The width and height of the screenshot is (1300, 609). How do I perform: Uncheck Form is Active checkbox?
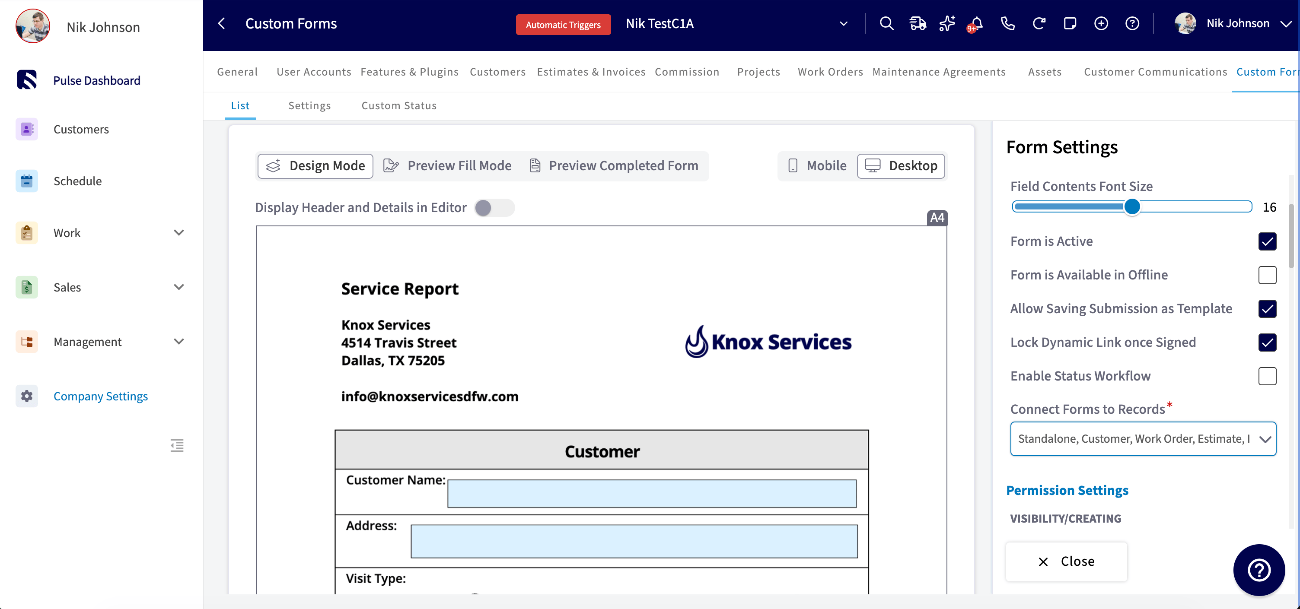(1267, 241)
